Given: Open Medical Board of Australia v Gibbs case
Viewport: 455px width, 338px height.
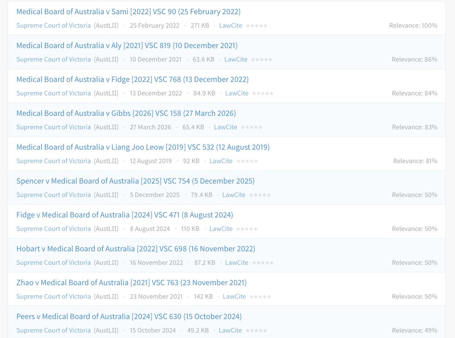Looking at the screenshot, I should click(126, 113).
